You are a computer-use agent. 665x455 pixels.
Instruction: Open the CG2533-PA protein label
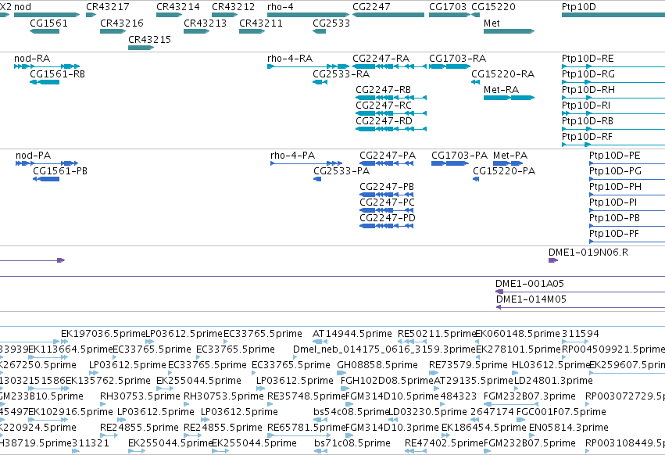(341, 171)
